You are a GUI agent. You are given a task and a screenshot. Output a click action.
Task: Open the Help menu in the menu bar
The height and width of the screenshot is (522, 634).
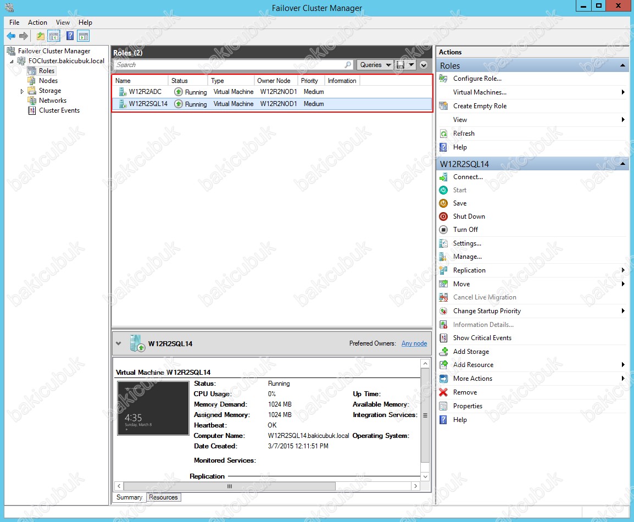[x=85, y=23]
